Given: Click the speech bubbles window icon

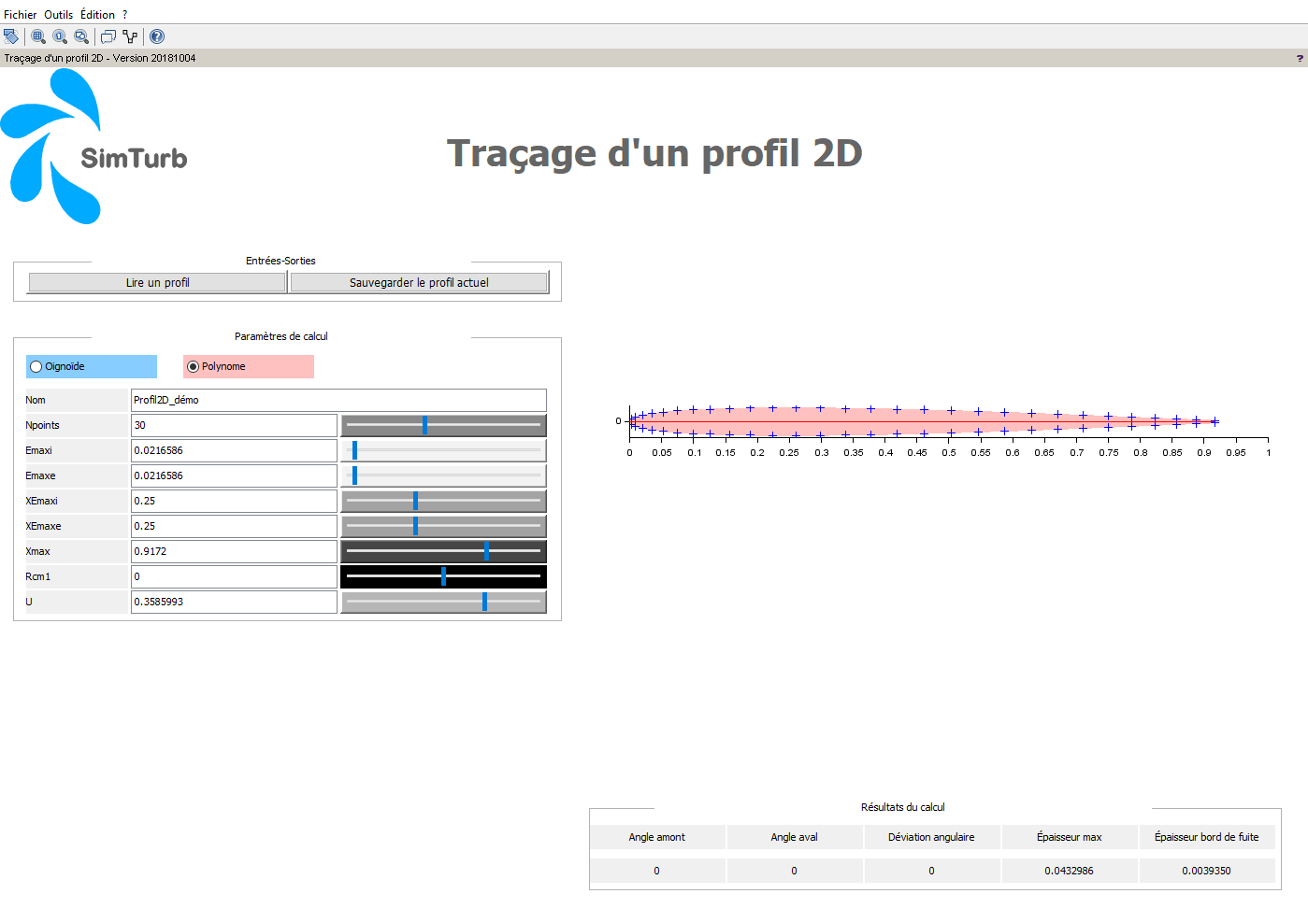Looking at the screenshot, I should [x=108, y=36].
